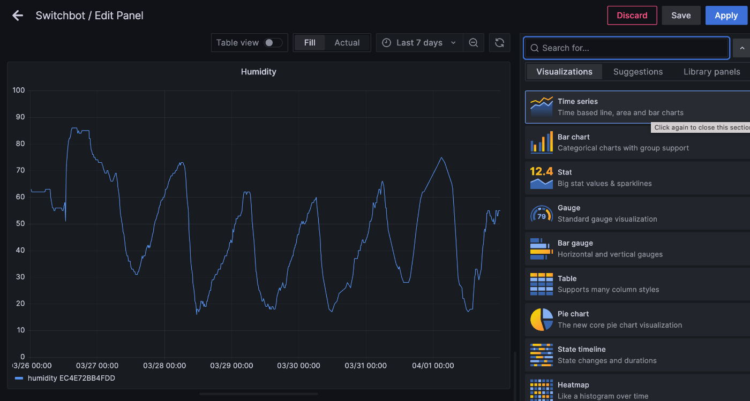The image size is (750, 401).
Task: Click the Time series visualization icon
Action: (x=541, y=107)
